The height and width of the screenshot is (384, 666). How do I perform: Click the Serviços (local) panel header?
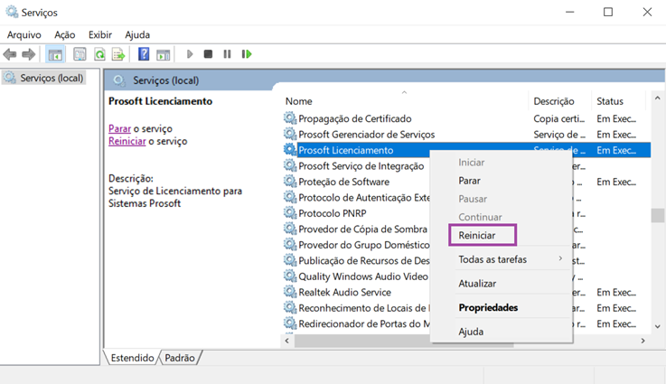(165, 80)
